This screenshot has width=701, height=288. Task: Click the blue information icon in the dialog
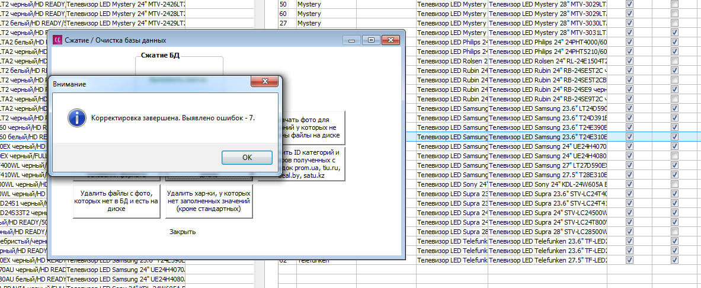[76, 118]
